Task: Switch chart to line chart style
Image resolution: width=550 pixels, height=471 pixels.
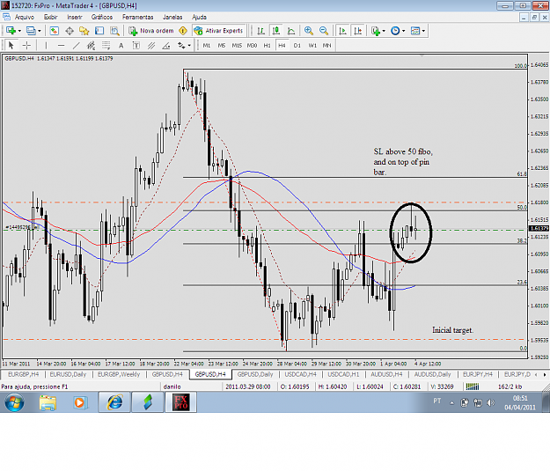Action: coord(291,31)
